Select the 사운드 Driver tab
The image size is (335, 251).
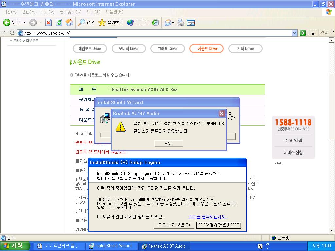[207, 48]
